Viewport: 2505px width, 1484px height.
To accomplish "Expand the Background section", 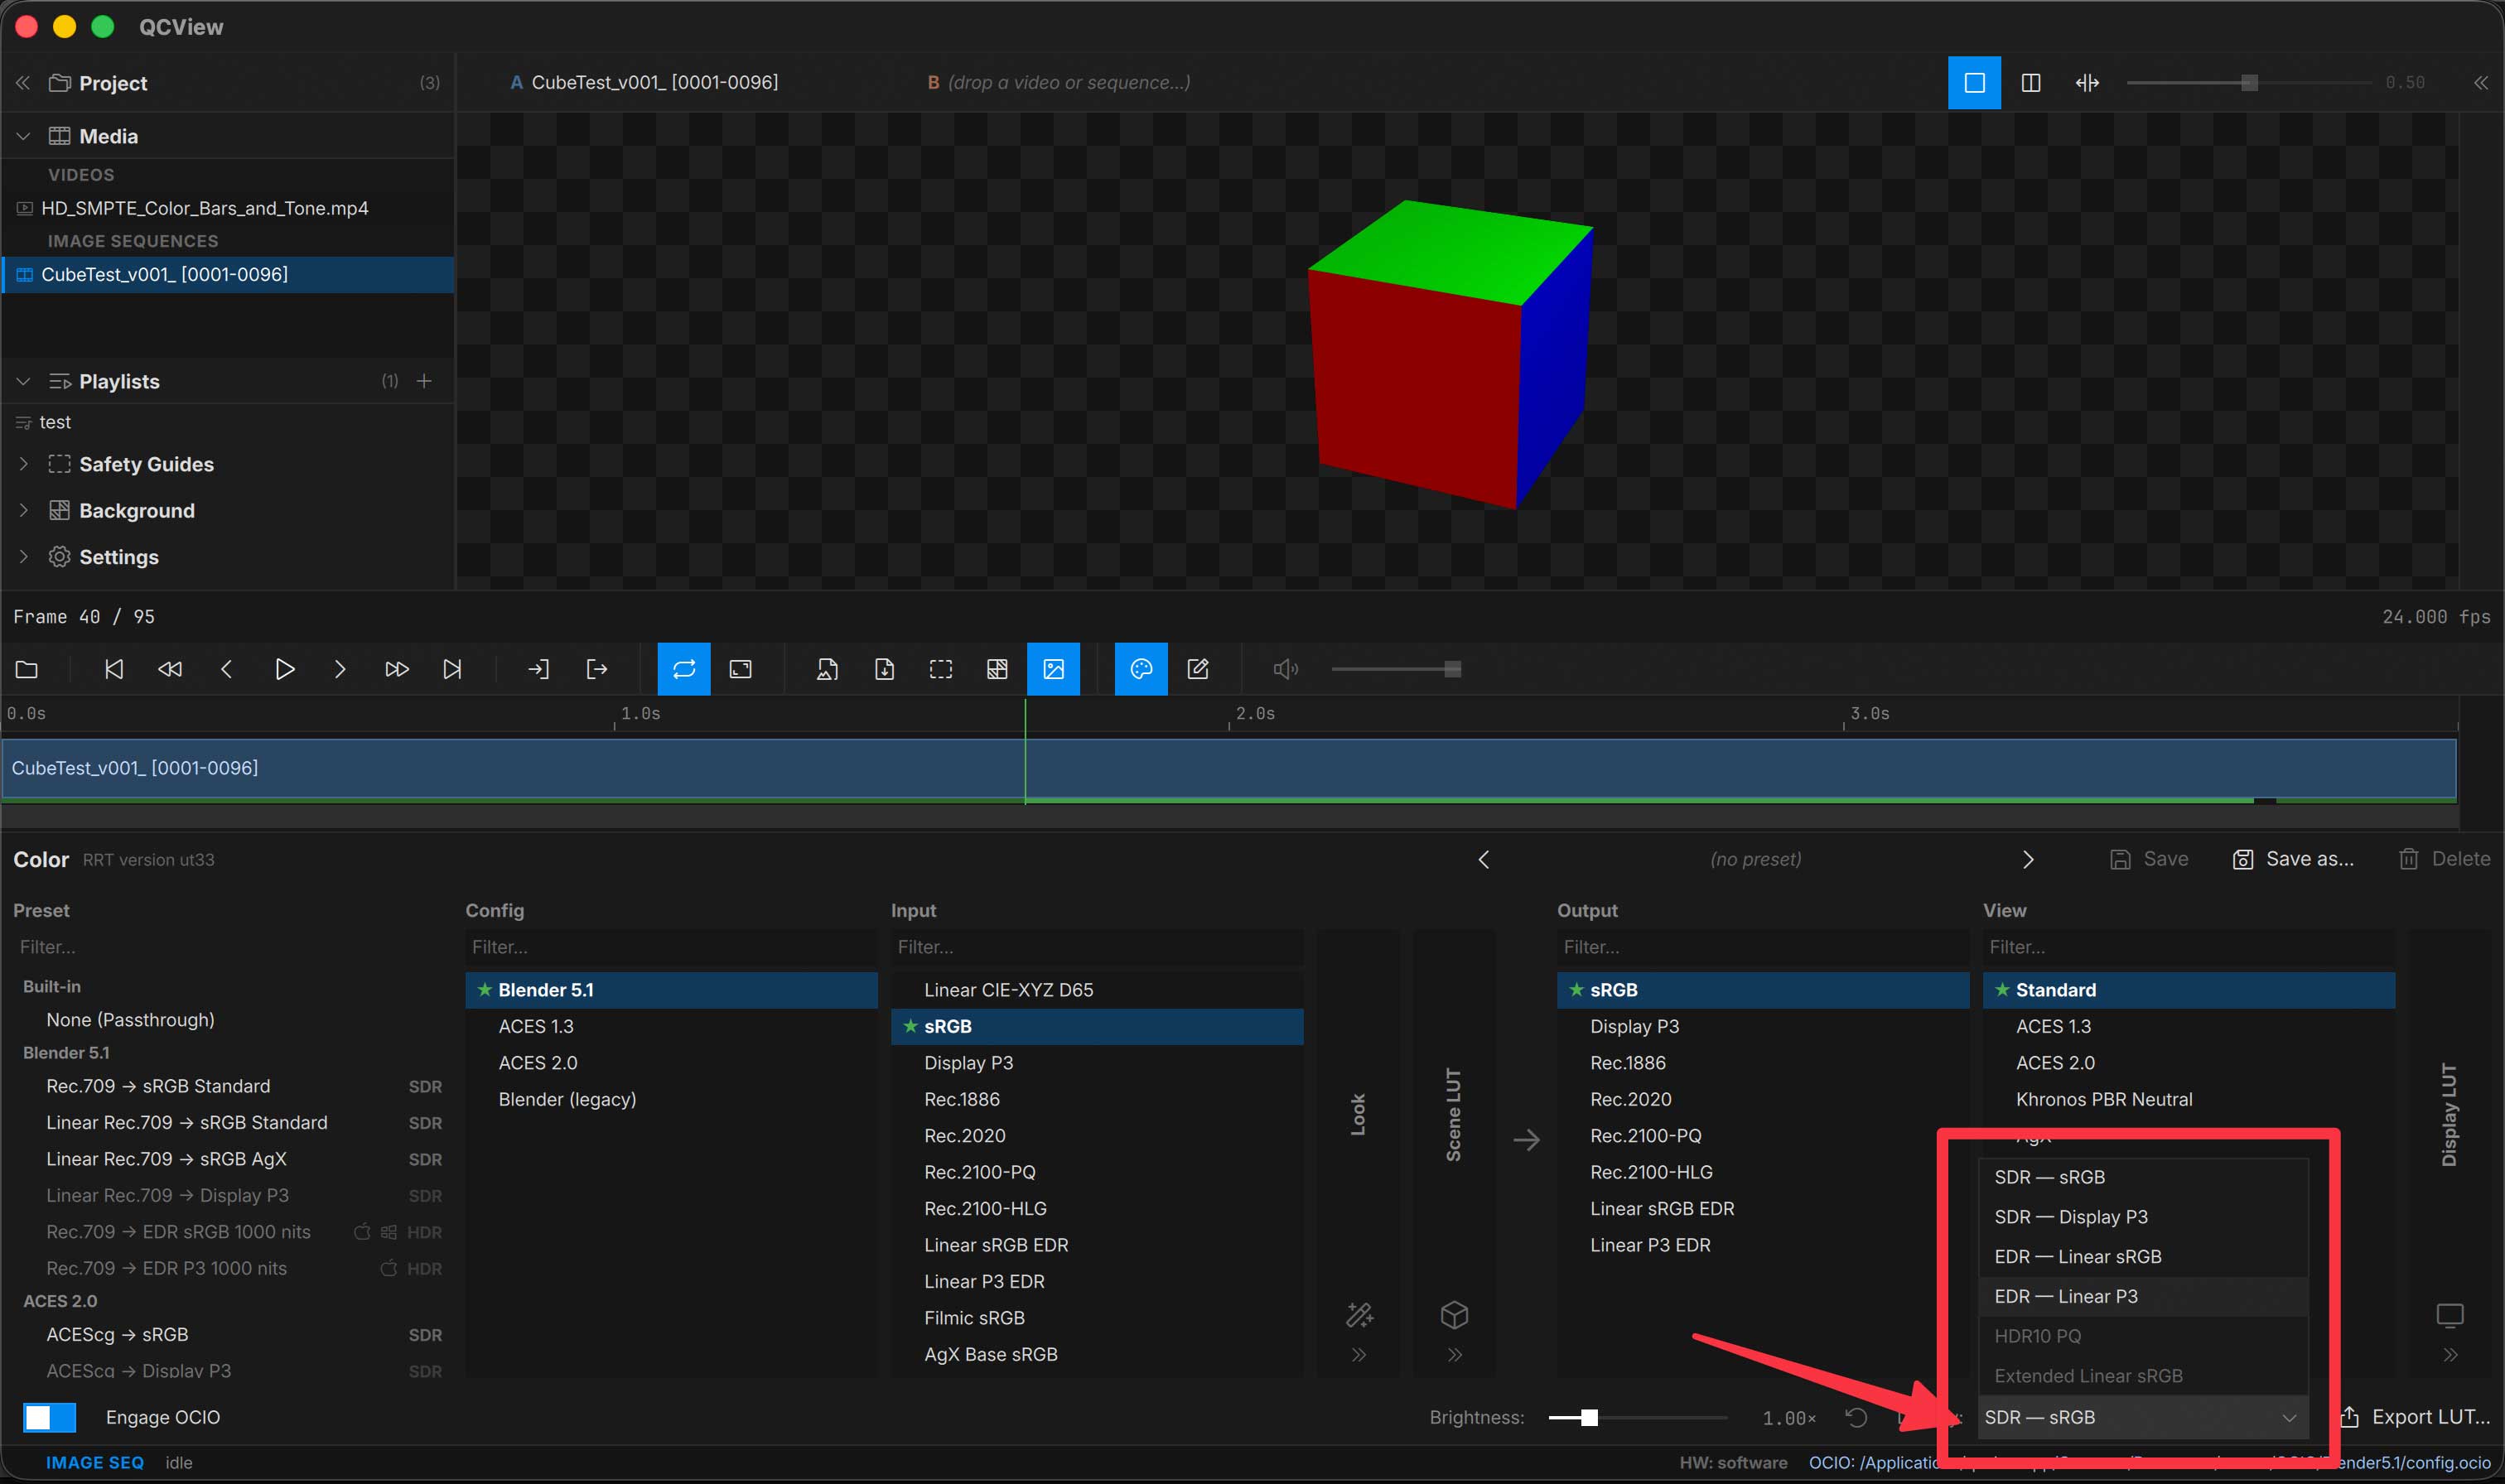I will pyautogui.click(x=24, y=510).
